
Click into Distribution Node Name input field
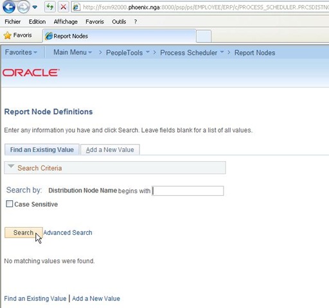coord(188,191)
